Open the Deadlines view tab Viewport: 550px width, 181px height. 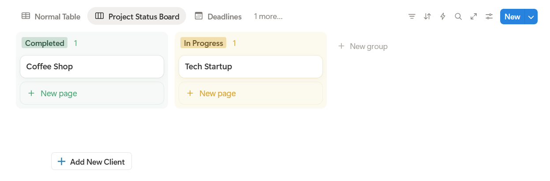click(x=218, y=17)
